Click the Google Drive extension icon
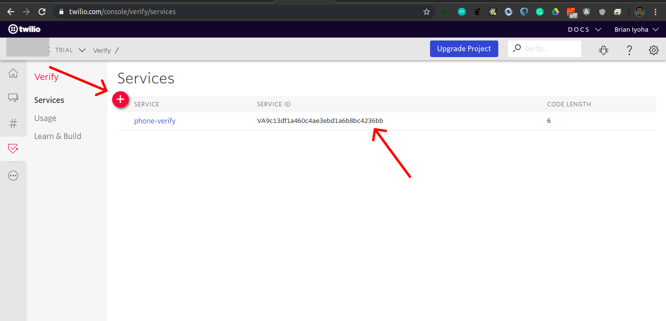 [555, 12]
